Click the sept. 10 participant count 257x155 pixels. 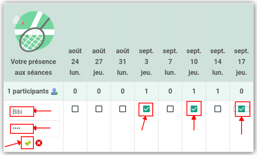click(x=194, y=91)
